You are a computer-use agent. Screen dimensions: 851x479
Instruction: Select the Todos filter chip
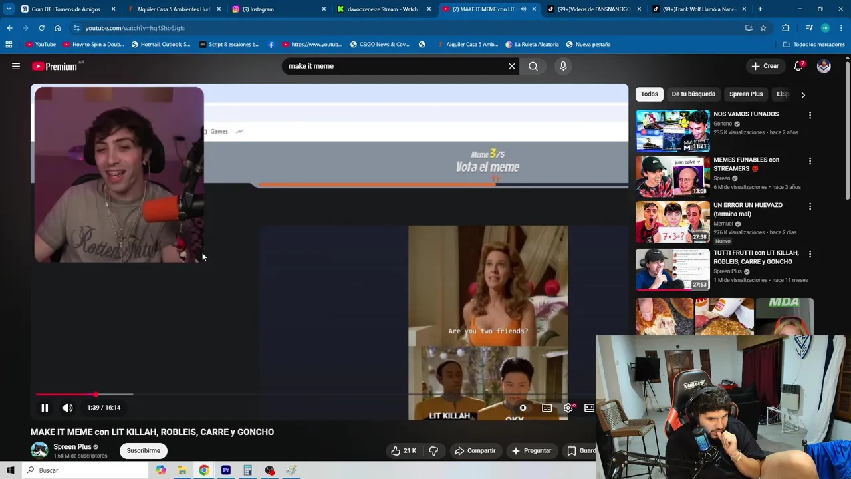pos(650,94)
